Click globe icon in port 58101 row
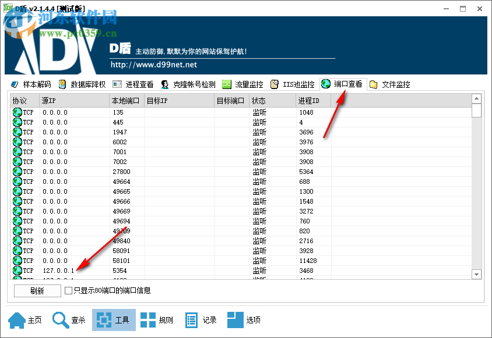 pos(17,261)
